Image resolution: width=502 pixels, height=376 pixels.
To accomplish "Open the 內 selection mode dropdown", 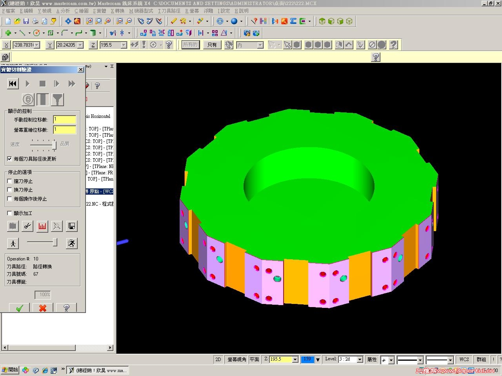I will (260, 45).
